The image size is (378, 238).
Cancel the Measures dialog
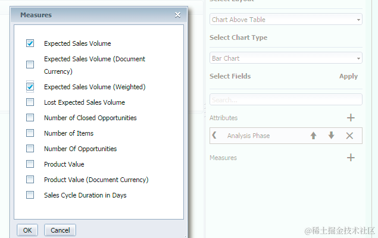pyautogui.click(x=60, y=230)
